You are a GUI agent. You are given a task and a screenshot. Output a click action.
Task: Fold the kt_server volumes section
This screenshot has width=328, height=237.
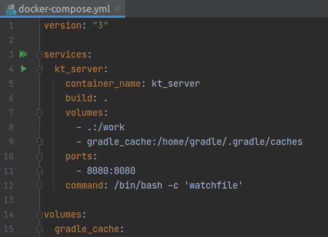point(39,113)
